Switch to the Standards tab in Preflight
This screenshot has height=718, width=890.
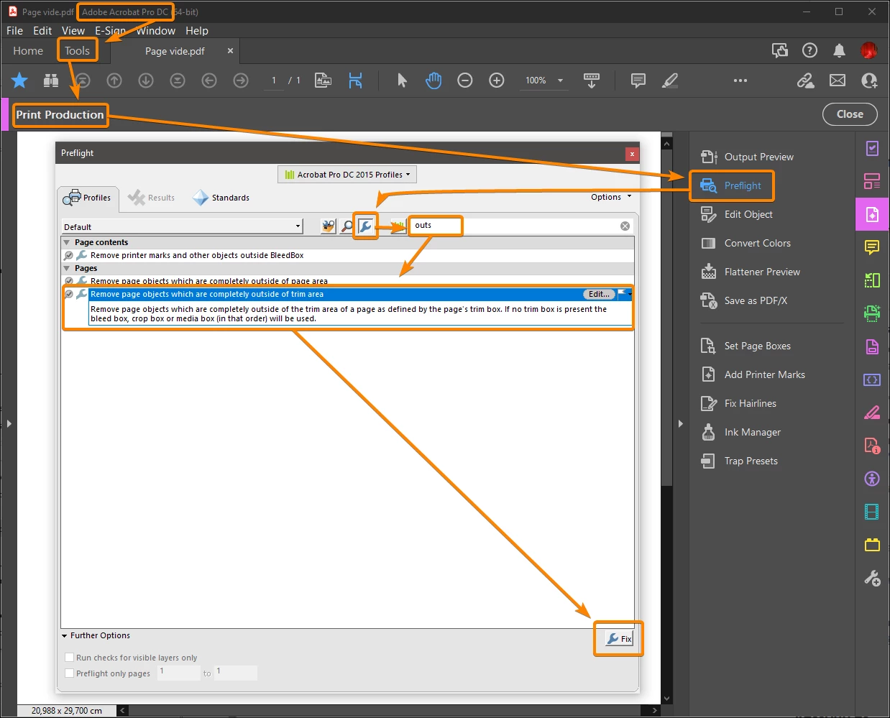pyautogui.click(x=221, y=198)
